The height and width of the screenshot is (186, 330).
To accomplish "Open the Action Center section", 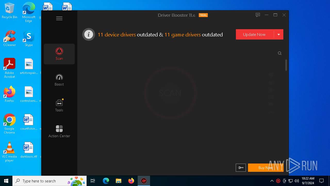I will point(59,131).
